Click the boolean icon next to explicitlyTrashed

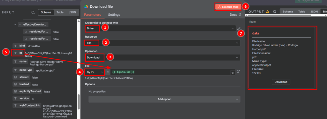(15, 91)
